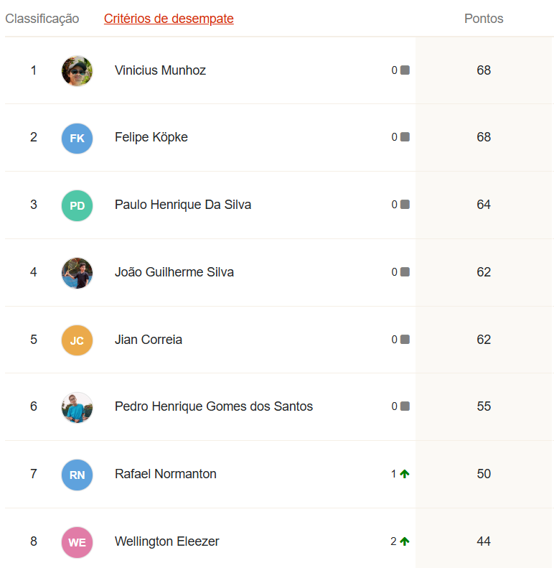
Task: Click Rafael Normanton's 50 points value
Action: pos(484,474)
